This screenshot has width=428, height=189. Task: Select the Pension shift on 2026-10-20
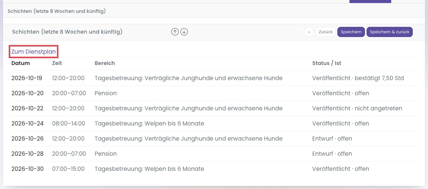tap(105, 93)
